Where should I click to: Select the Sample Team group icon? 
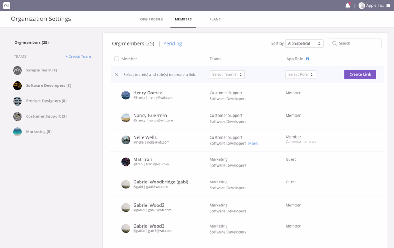18,70
